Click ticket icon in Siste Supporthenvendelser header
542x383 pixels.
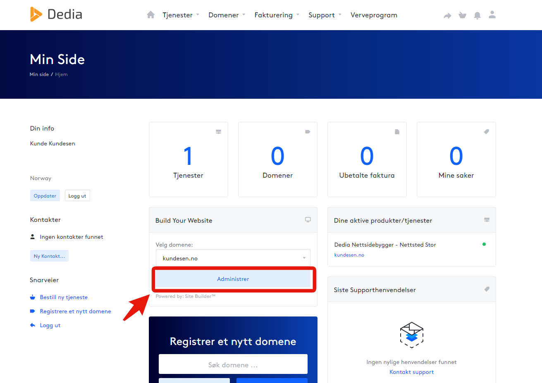487,289
